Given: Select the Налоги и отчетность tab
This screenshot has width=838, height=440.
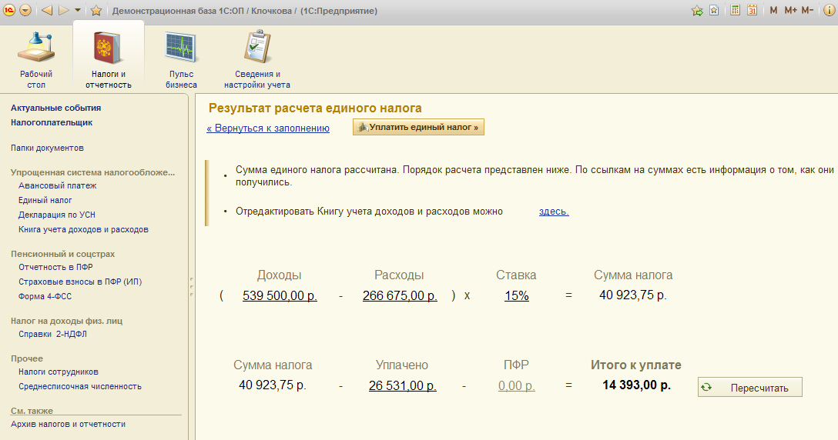Looking at the screenshot, I should (x=109, y=59).
